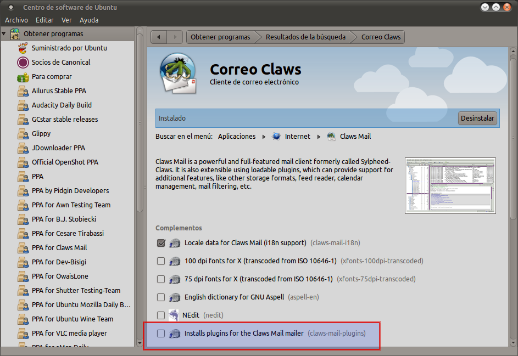Open the Claws Mail screenshot thumbnail

point(450,185)
